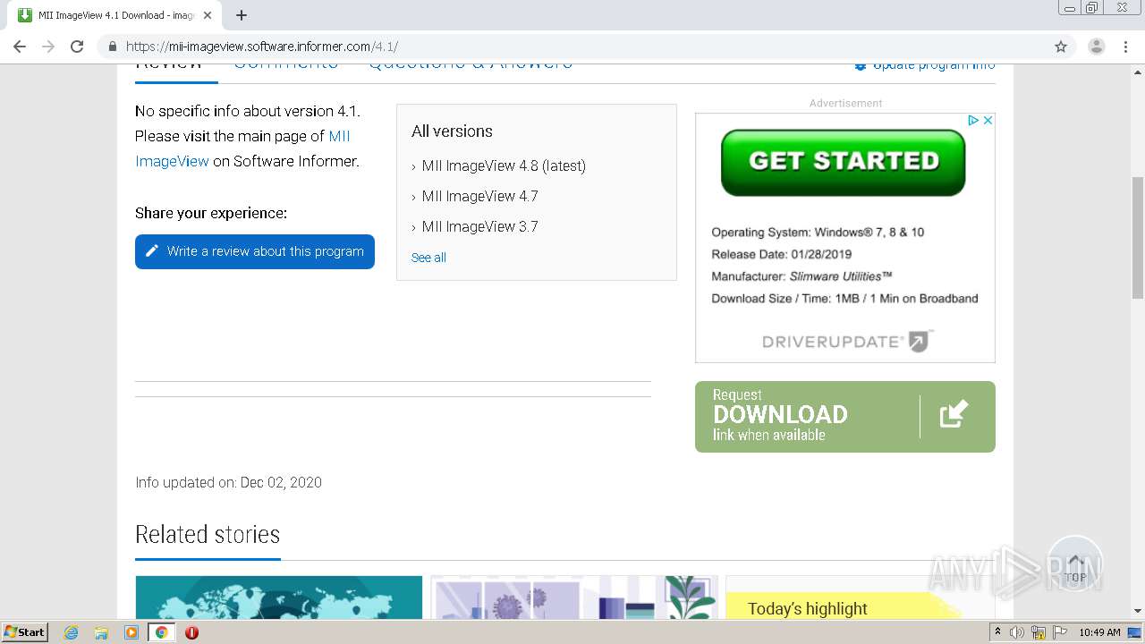
Task: Switch to the Comments tab
Action: [286, 64]
